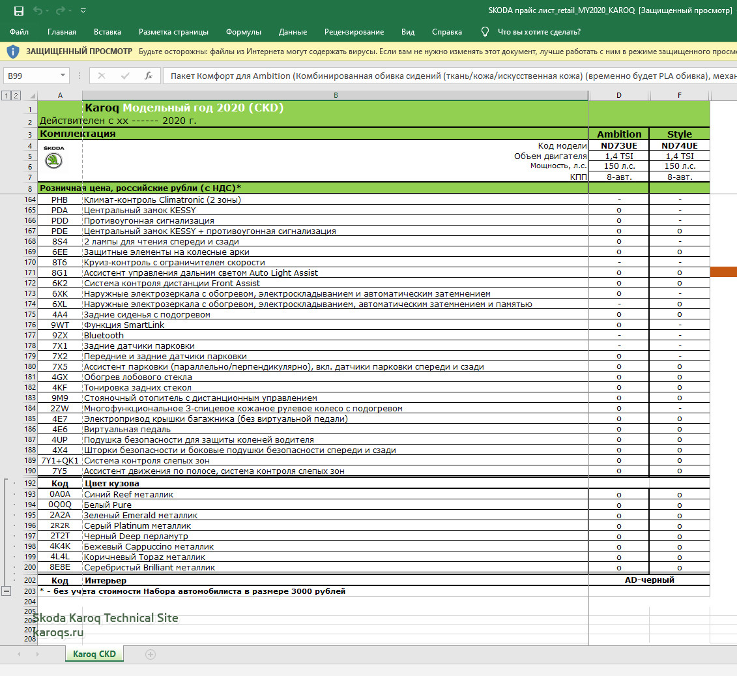737x676 pixels.
Task: Click the protected view shield icon
Action: pos(13,51)
